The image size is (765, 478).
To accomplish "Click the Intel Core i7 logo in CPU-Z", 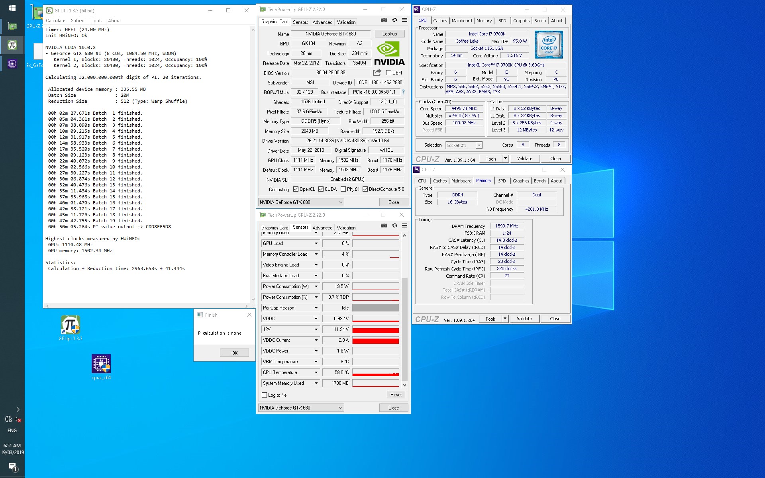I will tap(549, 45).
